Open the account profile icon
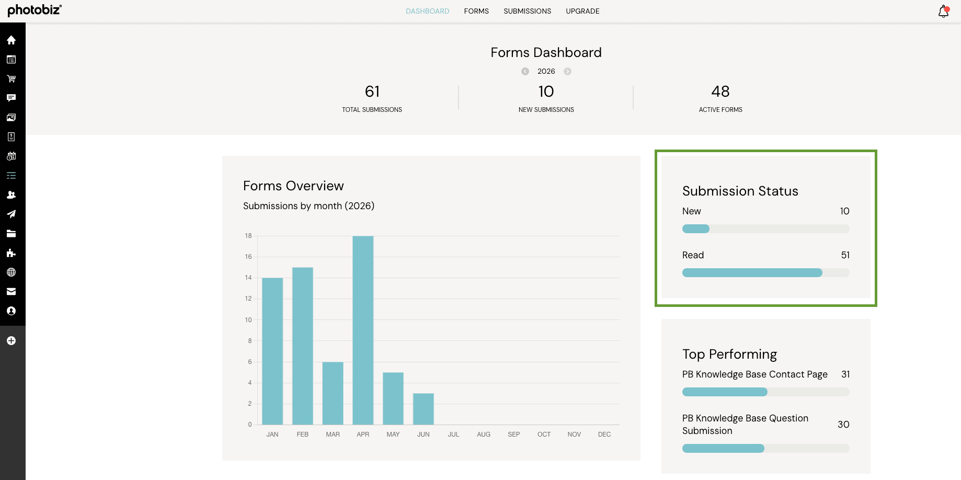 point(11,311)
